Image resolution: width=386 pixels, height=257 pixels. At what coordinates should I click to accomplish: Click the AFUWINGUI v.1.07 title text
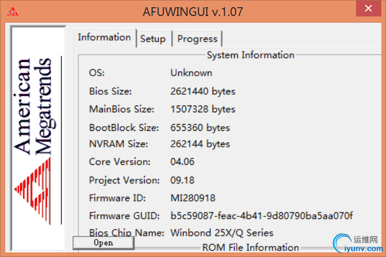193,11
